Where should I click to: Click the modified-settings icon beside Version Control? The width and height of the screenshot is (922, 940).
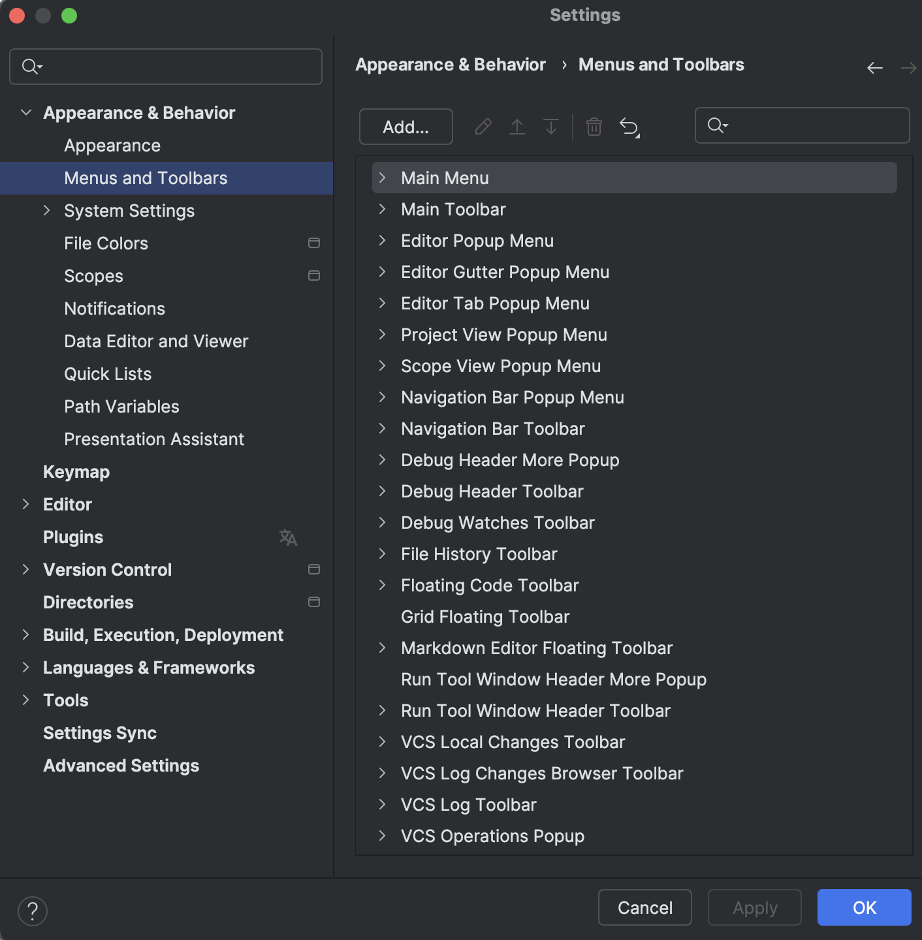click(x=314, y=569)
